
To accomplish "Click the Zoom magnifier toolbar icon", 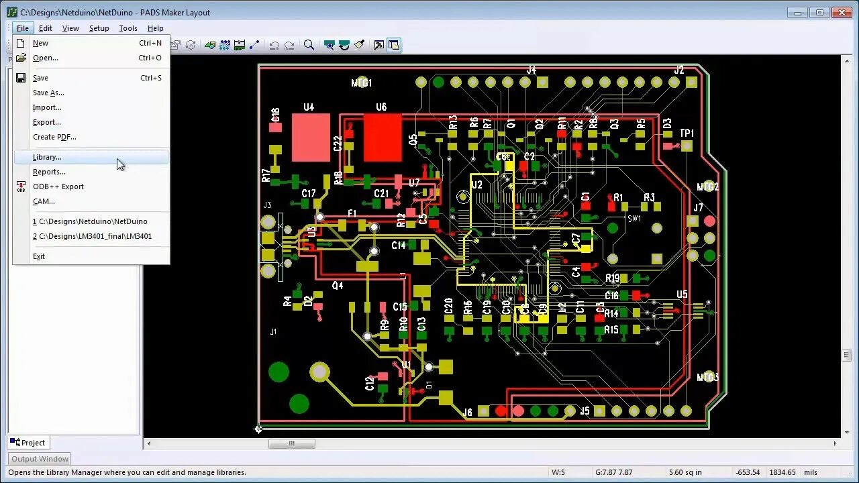I will click(x=309, y=45).
